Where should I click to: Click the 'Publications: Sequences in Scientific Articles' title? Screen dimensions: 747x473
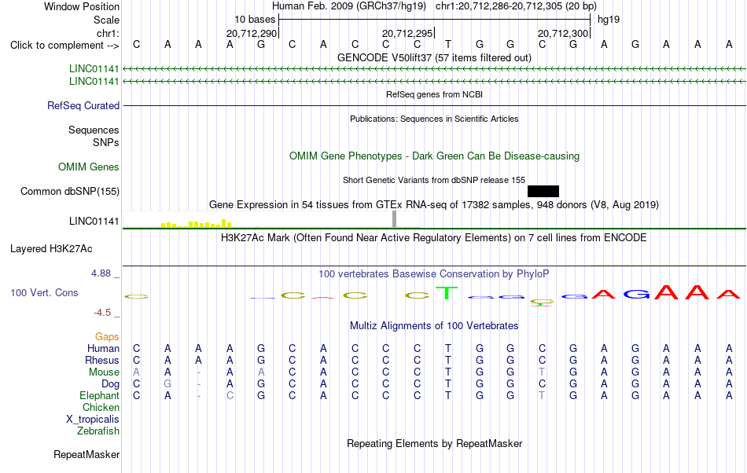(x=434, y=119)
